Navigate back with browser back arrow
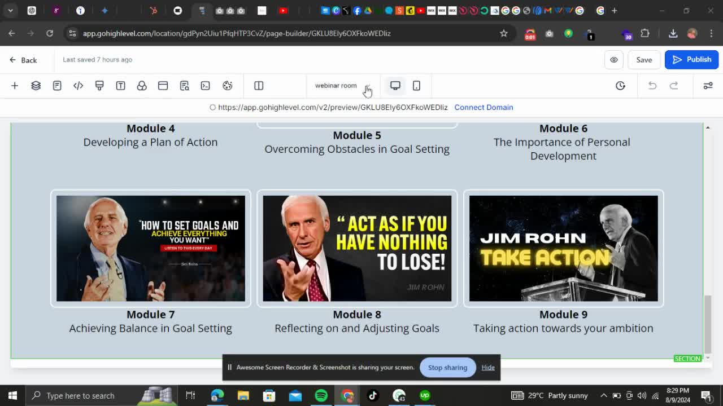 pos(12,33)
